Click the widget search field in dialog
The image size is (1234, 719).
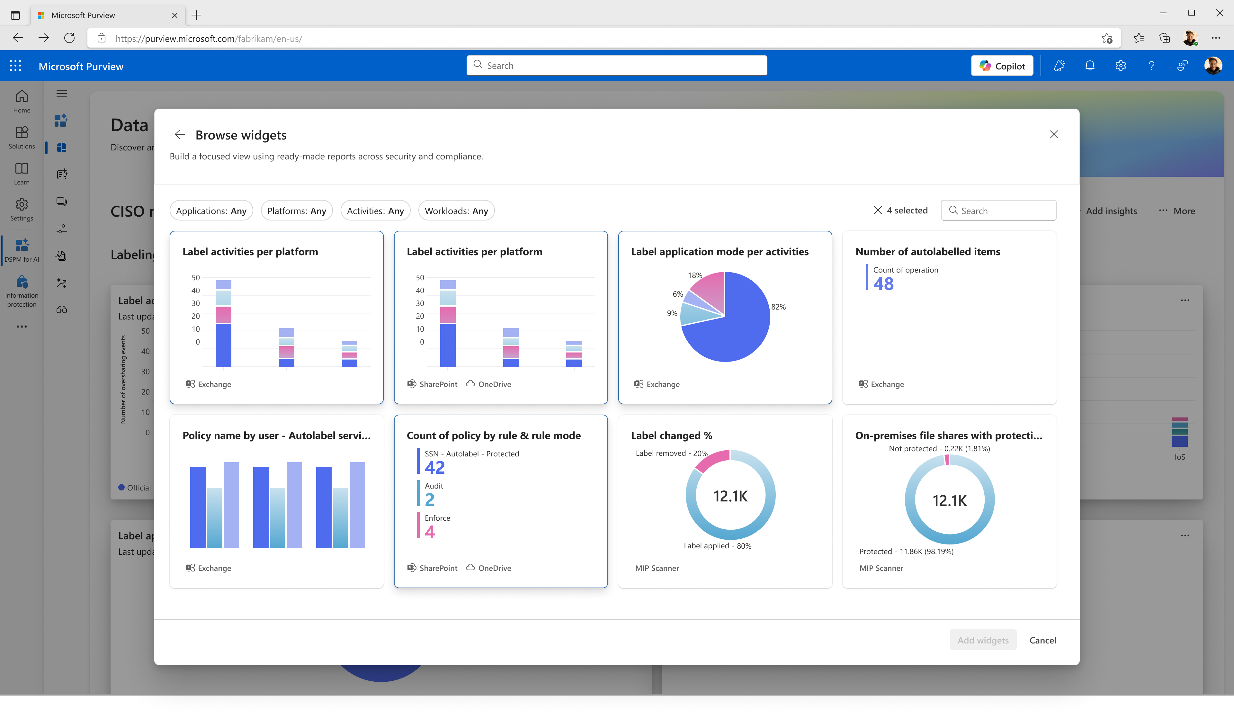coord(998,211)
